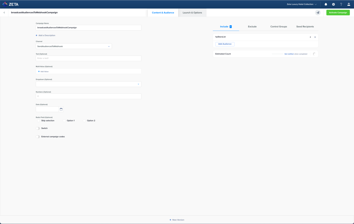354x224 pixels.
Task: Toggle the Switch option on
Action: point(38,128)
